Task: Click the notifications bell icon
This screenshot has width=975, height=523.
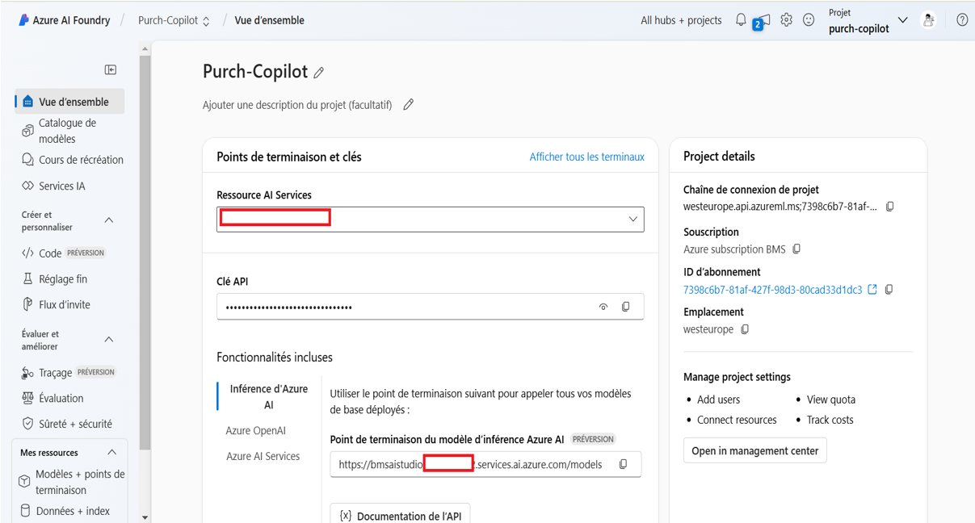Action: (741, 20)
